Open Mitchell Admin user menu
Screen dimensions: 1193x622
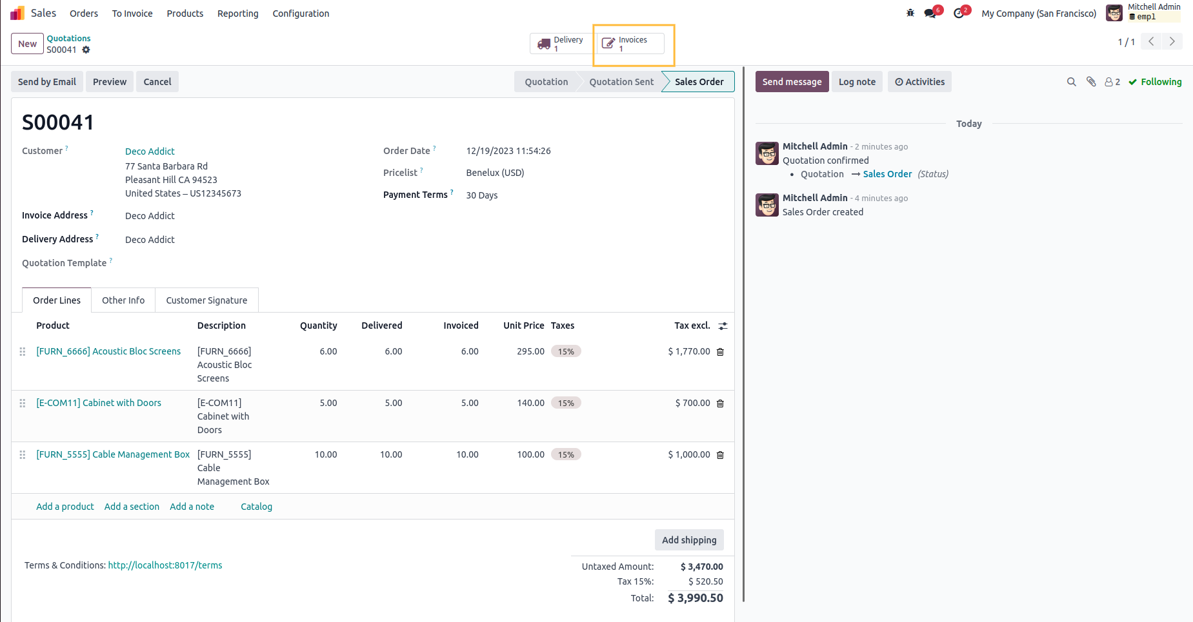point(1145,12)
